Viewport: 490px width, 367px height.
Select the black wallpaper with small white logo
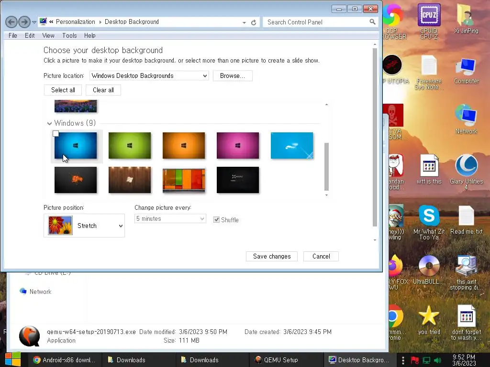(238, 180)
